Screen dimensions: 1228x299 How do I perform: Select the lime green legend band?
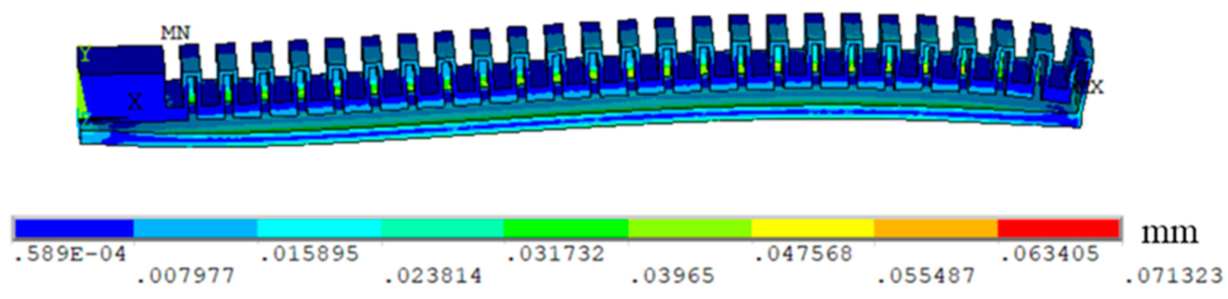[x=689, y=228]
